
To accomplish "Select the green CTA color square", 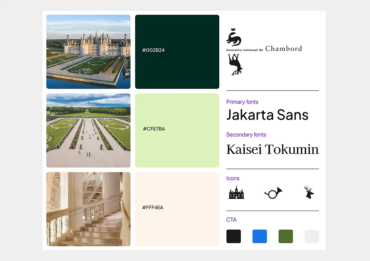I will click(286, 236).
